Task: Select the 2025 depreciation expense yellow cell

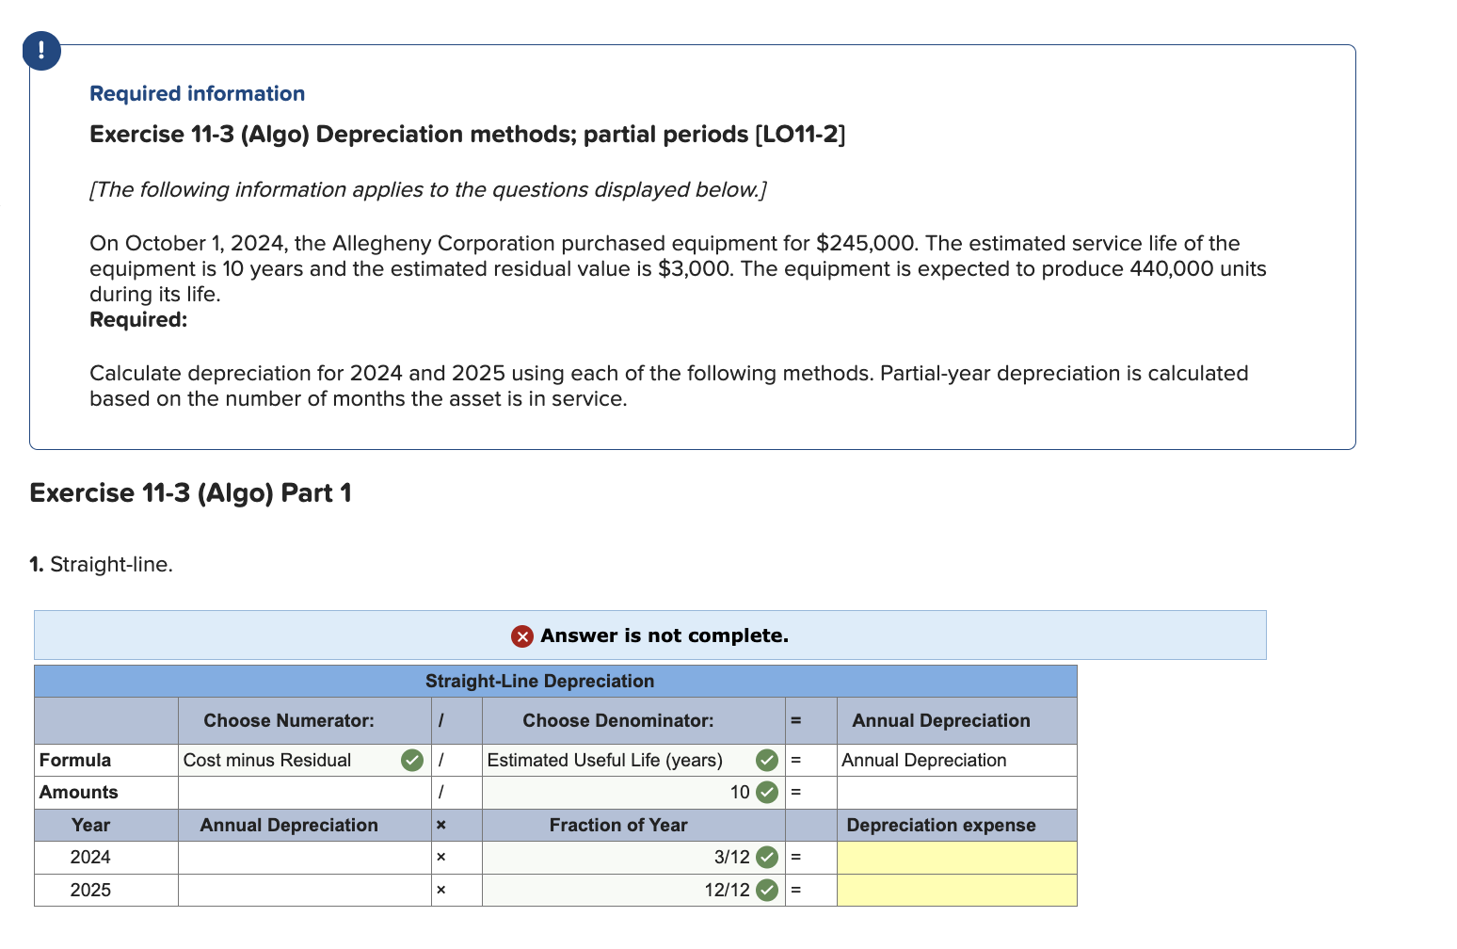Action: click(x=956, y=890)
